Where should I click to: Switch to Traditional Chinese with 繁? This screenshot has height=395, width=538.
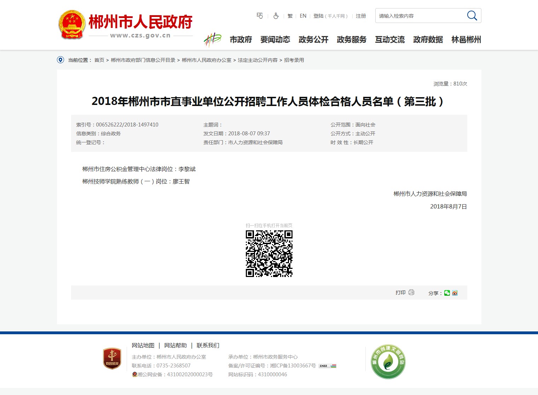[x=290, y=16]
